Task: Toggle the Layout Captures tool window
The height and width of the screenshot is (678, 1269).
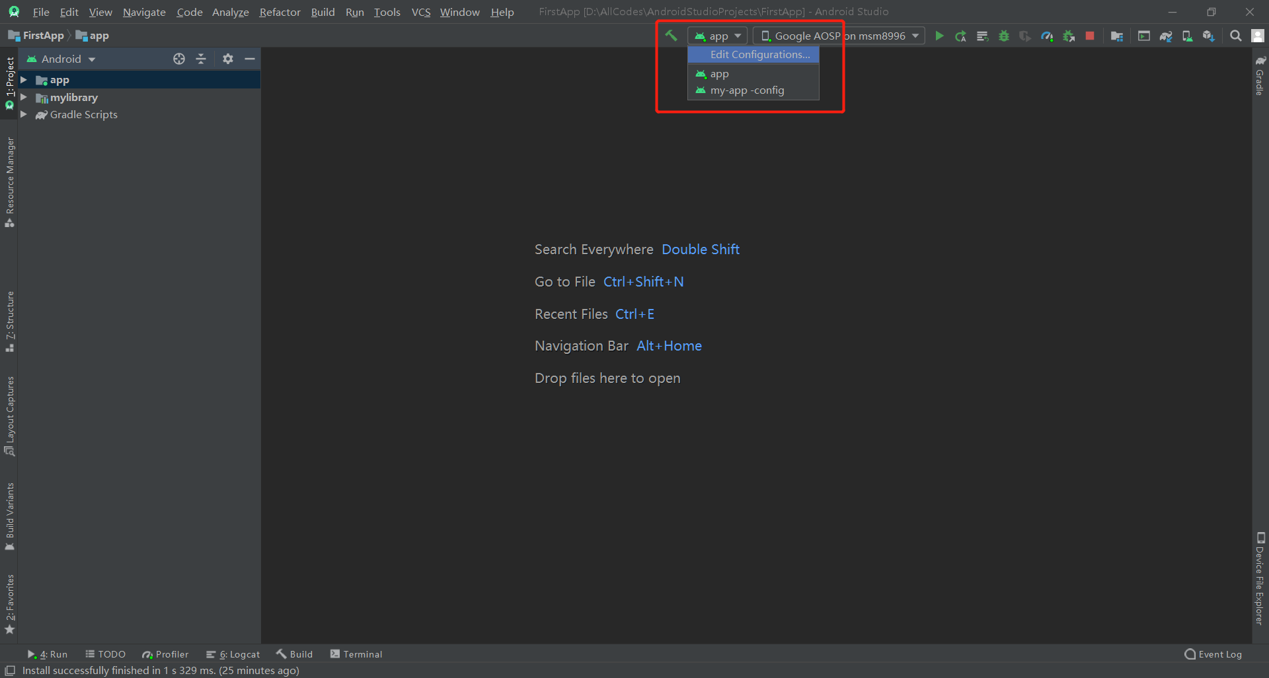Action: (x=9, y=416)
